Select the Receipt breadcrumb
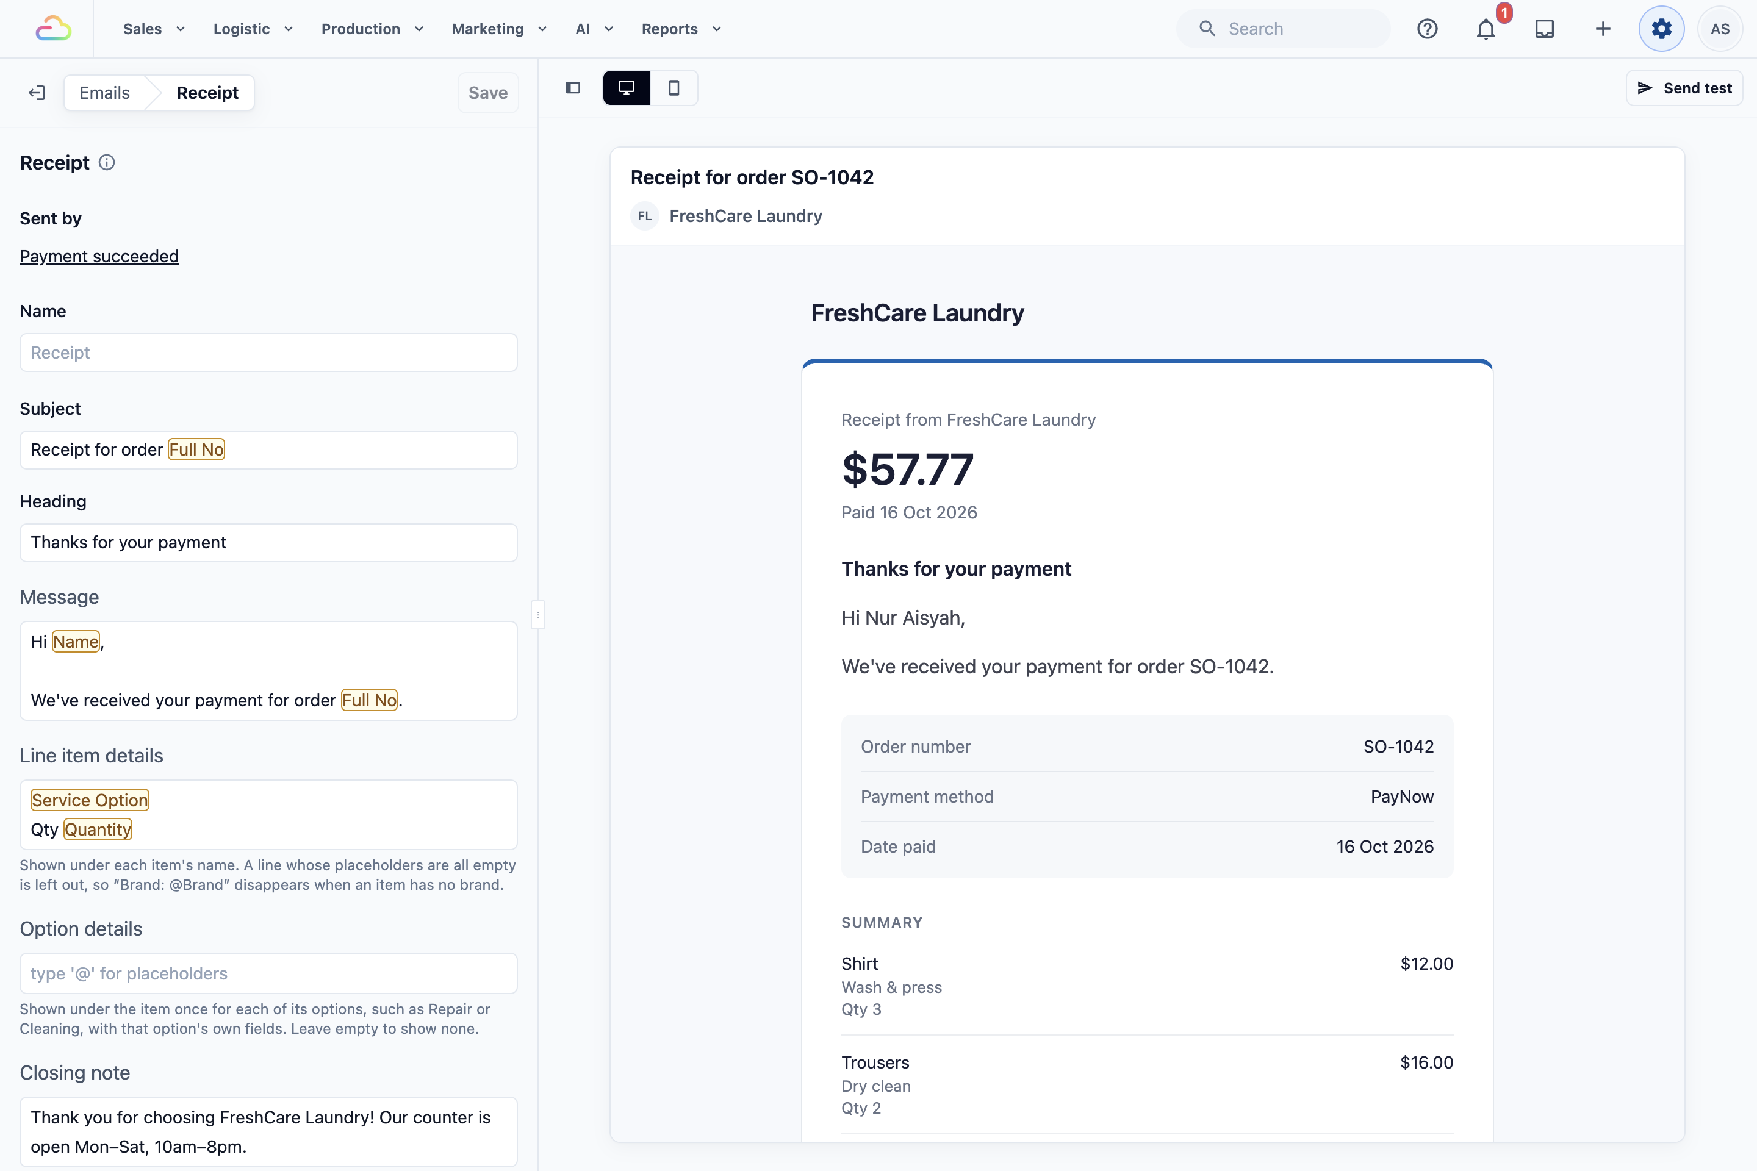This screenshot has width=1757, height=1171. (207, 93)
